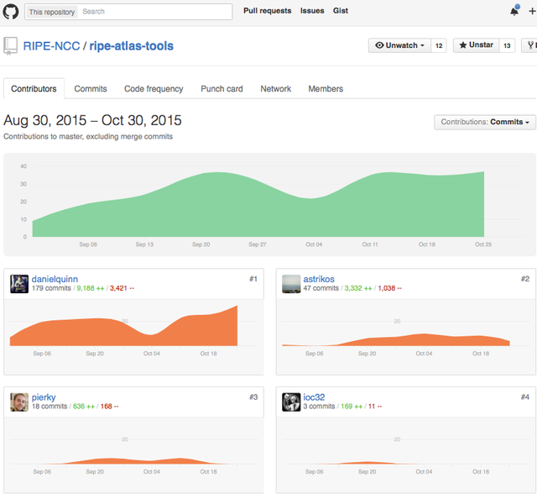Open Issues in the header
Viewport: 537px width, 499px height.
312,11
